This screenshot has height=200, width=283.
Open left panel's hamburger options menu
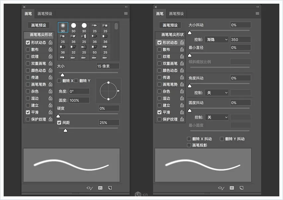tap(126, 14)
